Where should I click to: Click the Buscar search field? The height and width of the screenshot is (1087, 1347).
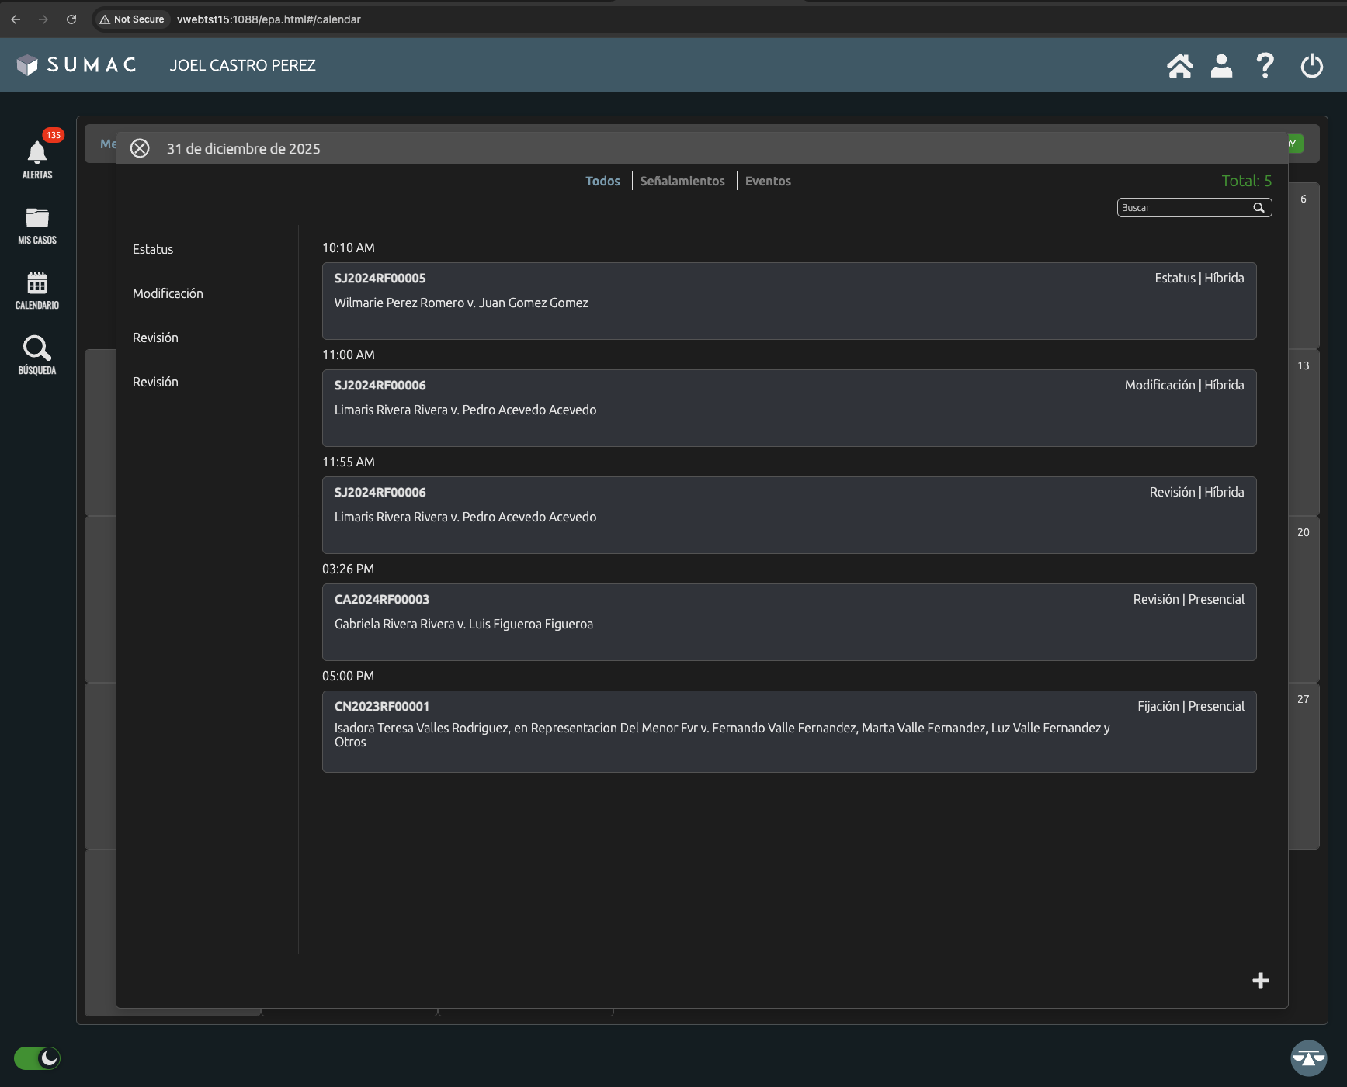[1183, 208]
